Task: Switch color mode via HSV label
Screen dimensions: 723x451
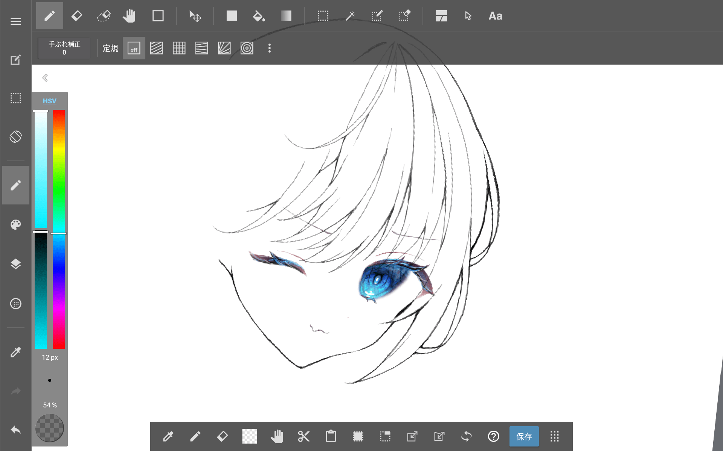Action: [49, 101]
